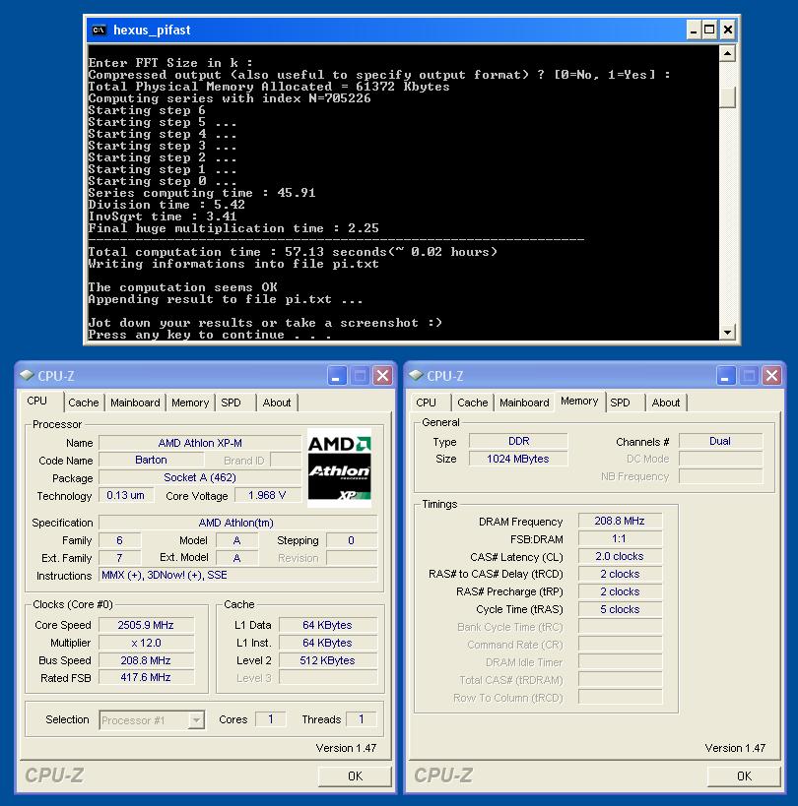Click the 'Series computing time : 45.91' line

tap(202, 193)
